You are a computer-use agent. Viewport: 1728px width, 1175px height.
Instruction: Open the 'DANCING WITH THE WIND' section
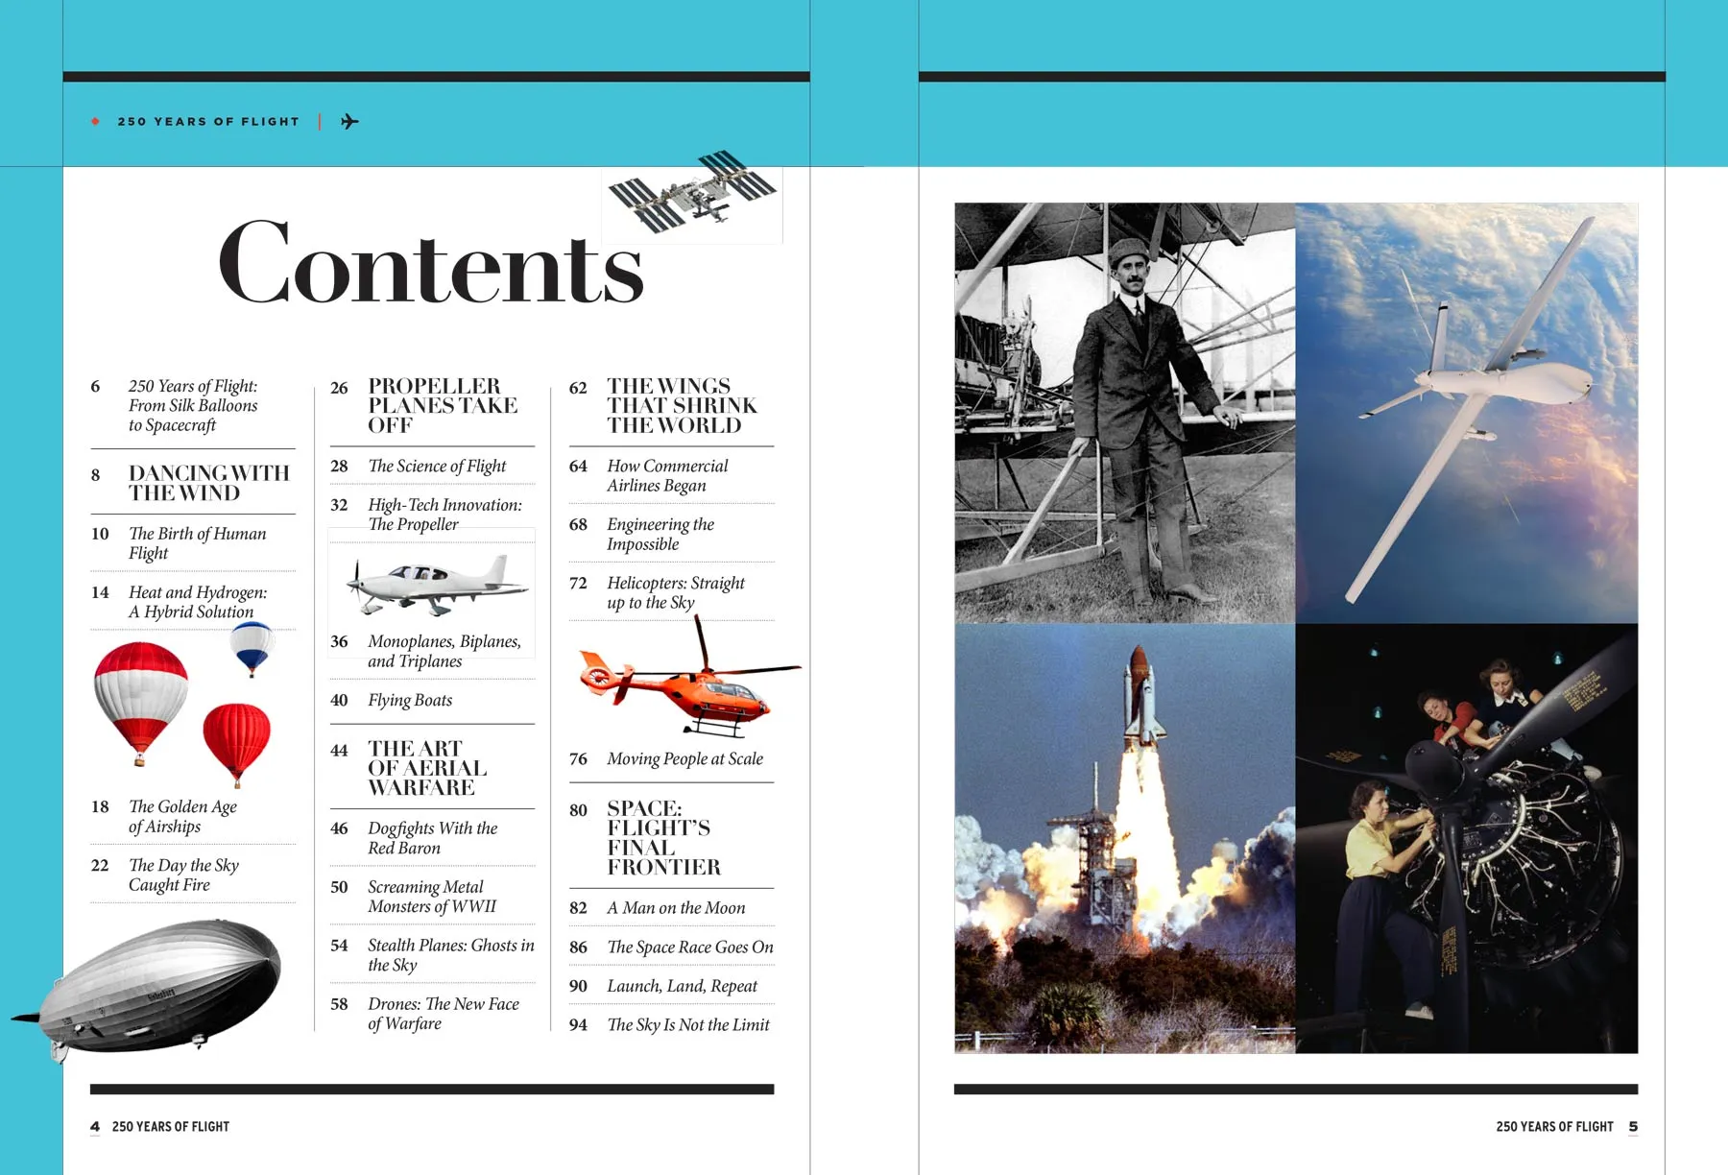coord(208,483)
